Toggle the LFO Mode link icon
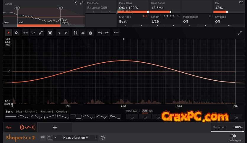The height and width of the screenshot is (143, 247). tap(145, 16)
